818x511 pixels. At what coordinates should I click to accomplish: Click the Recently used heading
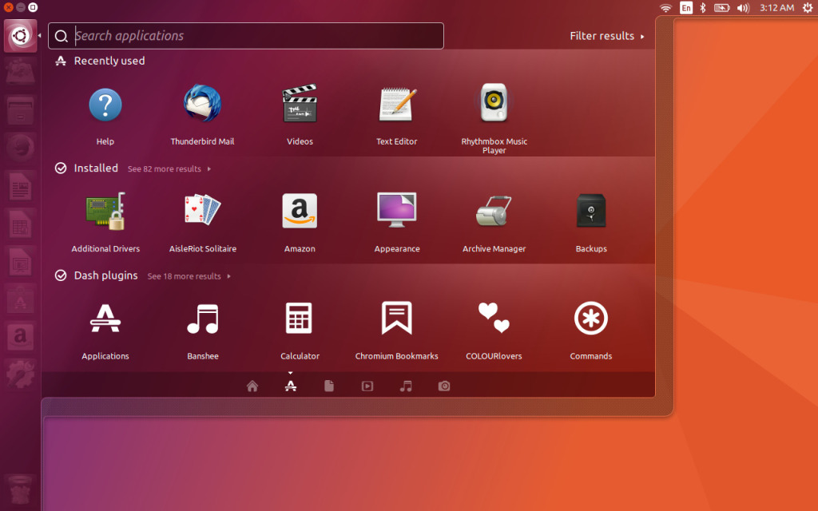pyautogui.click(x=109, y=61)
